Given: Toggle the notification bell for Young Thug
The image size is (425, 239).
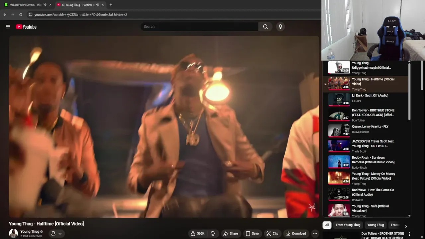Looking at the screenshot, I should click(x=53, y=233).
